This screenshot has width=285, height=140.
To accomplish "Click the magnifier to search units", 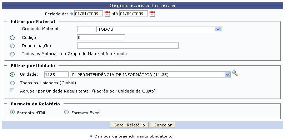I will click(x=235, y=73).
